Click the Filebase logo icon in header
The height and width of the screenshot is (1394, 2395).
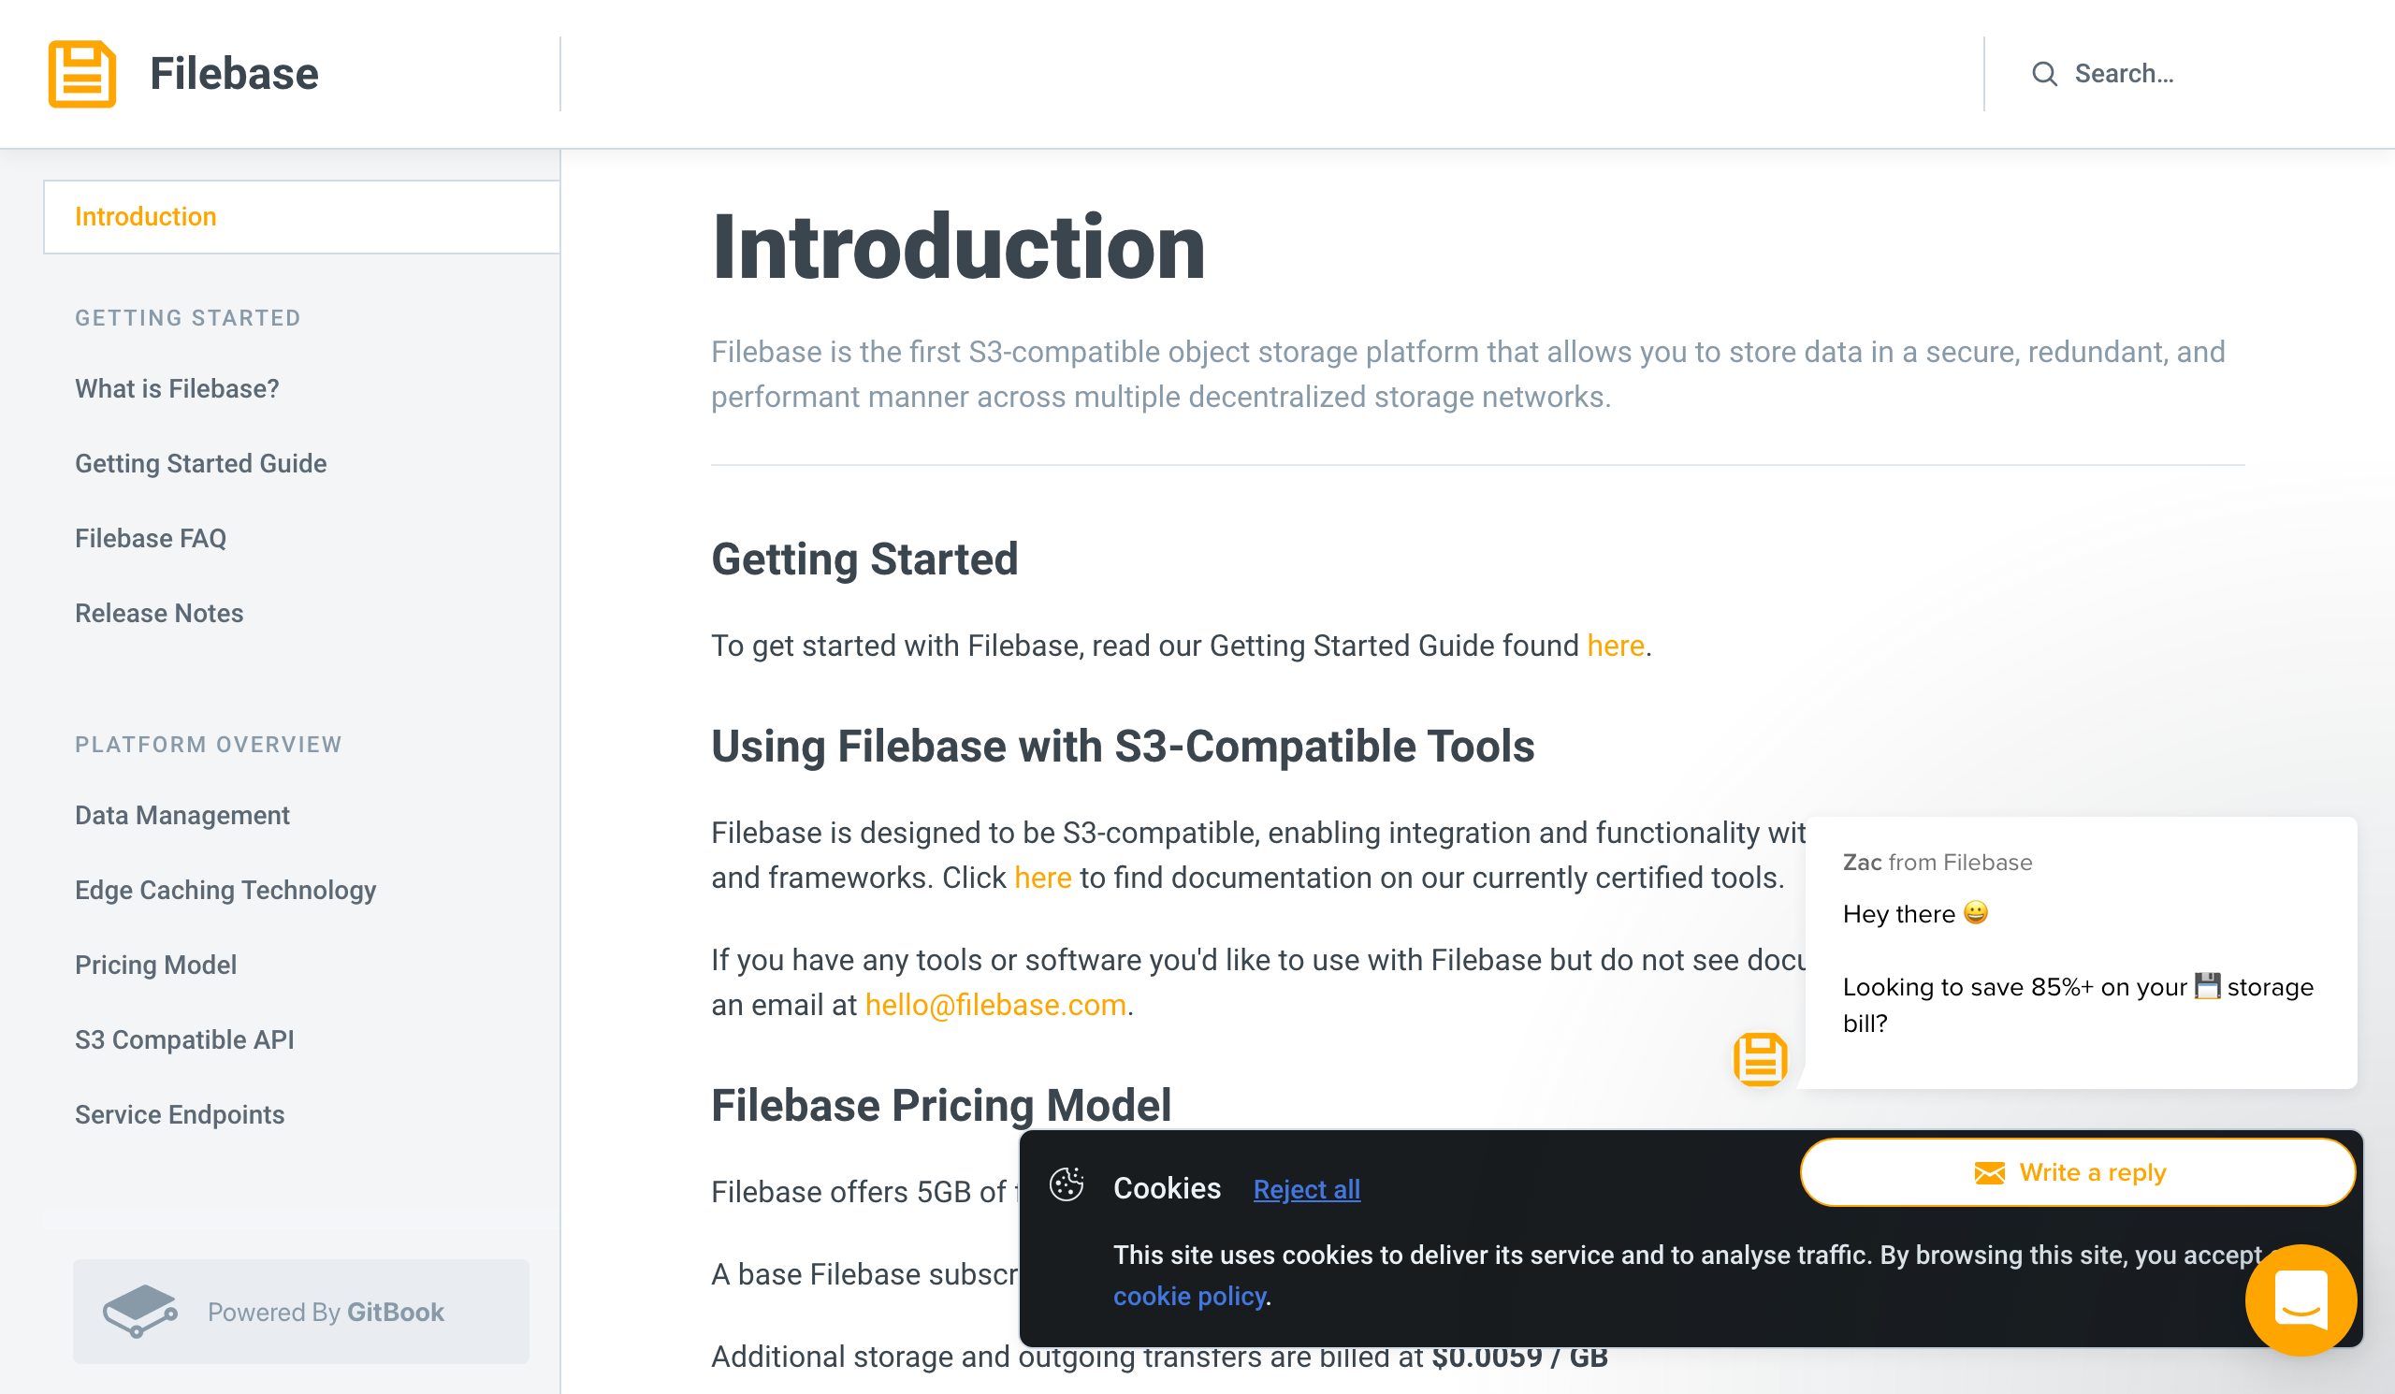[x=81, y=73]
